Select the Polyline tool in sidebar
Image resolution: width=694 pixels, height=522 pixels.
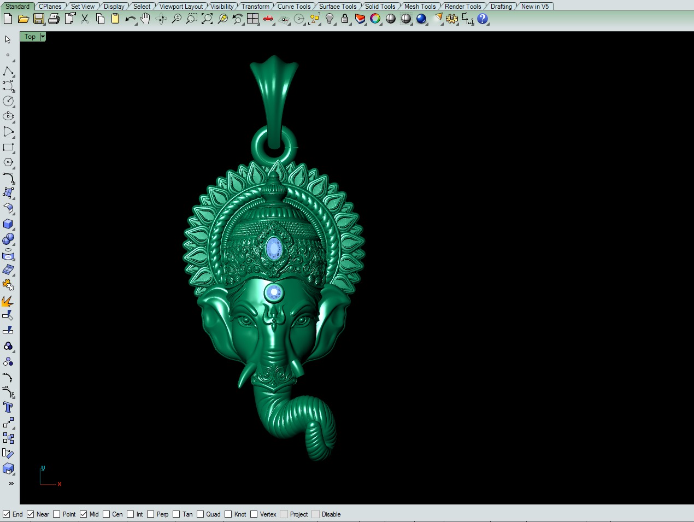click(8, 71)
